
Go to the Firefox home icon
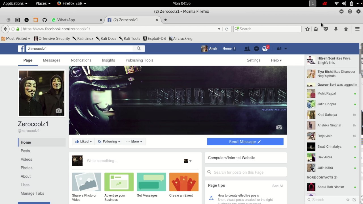point(346,29)
